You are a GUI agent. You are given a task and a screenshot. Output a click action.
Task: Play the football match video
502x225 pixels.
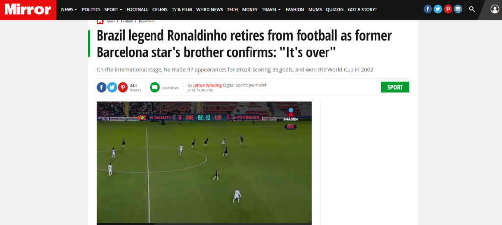click(204, 163)
